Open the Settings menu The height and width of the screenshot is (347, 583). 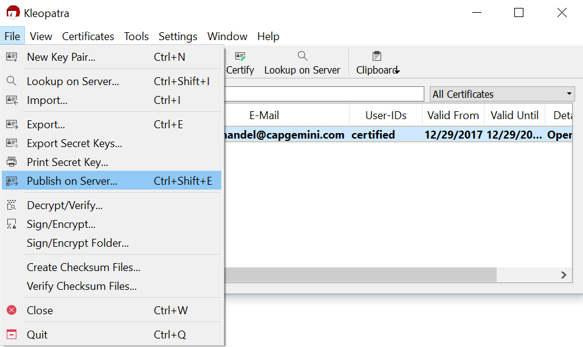point(178,36)
